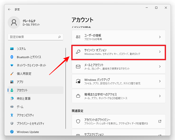
Task: Click the 関連設定 section heading
Action: coord(77,111)
